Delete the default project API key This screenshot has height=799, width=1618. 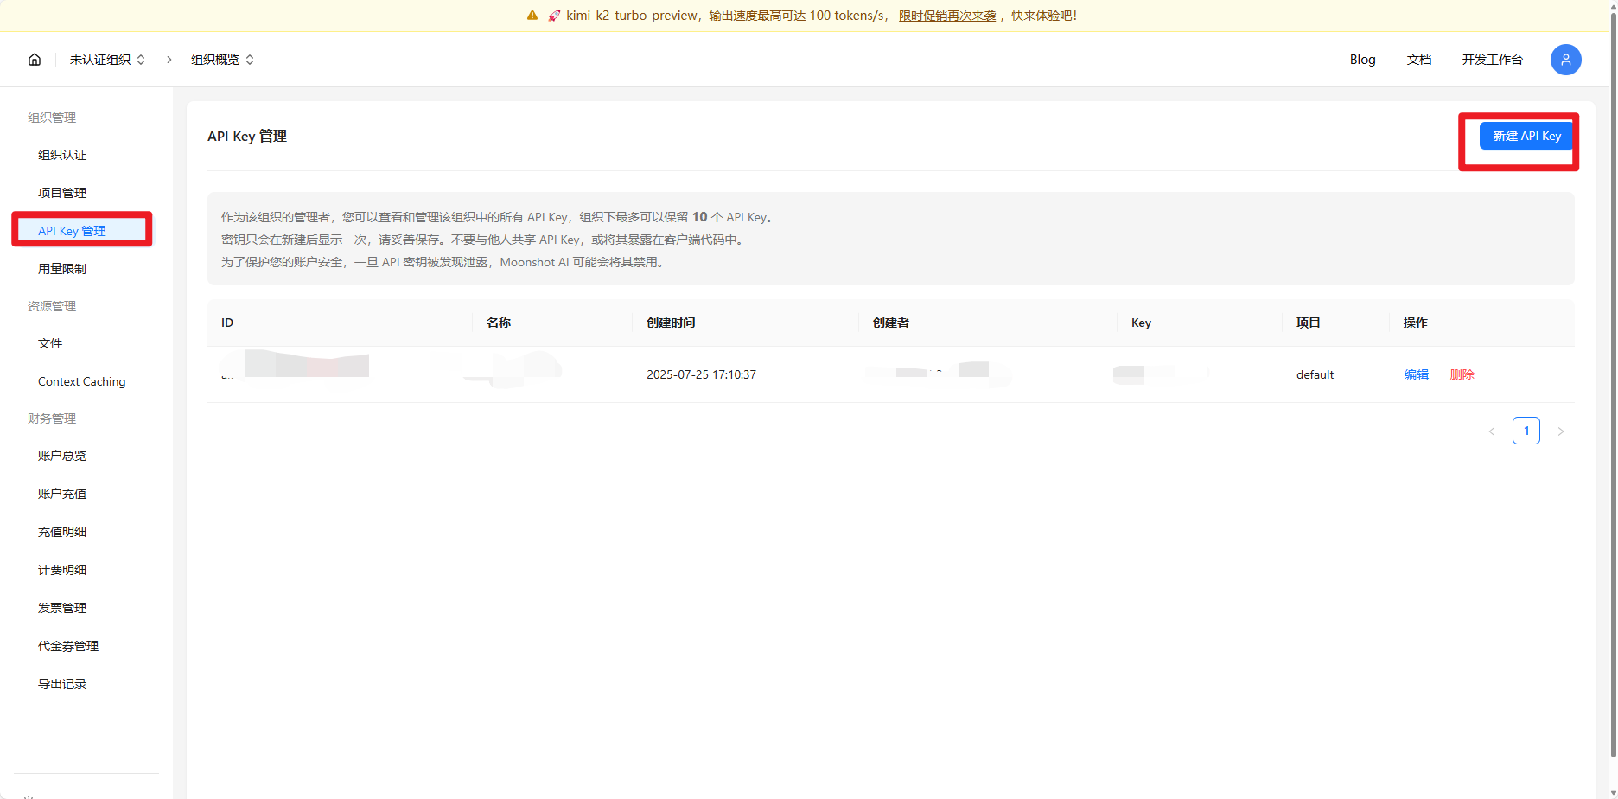[x=1462, y=374]
